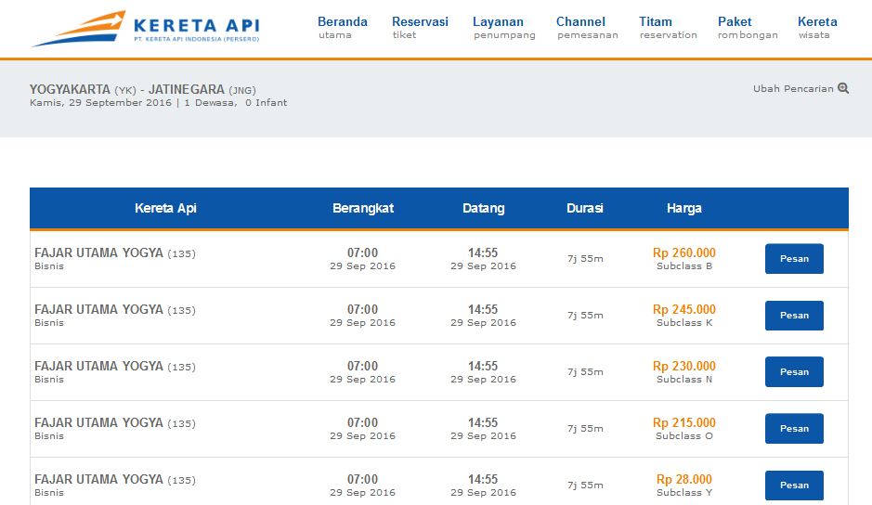The image size is (872, 505).
Task: Open Kereta wisata menu
Action: (x=817, y=28)
